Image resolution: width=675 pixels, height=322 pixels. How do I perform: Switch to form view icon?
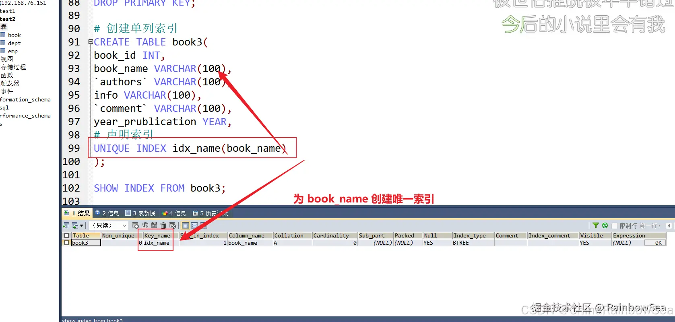(x=195, y=225)
